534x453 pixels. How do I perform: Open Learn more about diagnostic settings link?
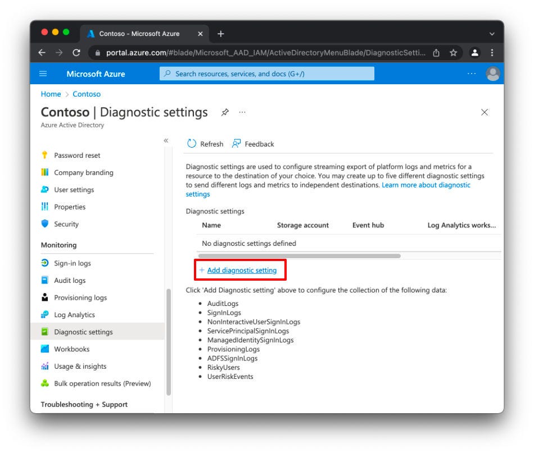pyautogui.click(x=426, y=185)
